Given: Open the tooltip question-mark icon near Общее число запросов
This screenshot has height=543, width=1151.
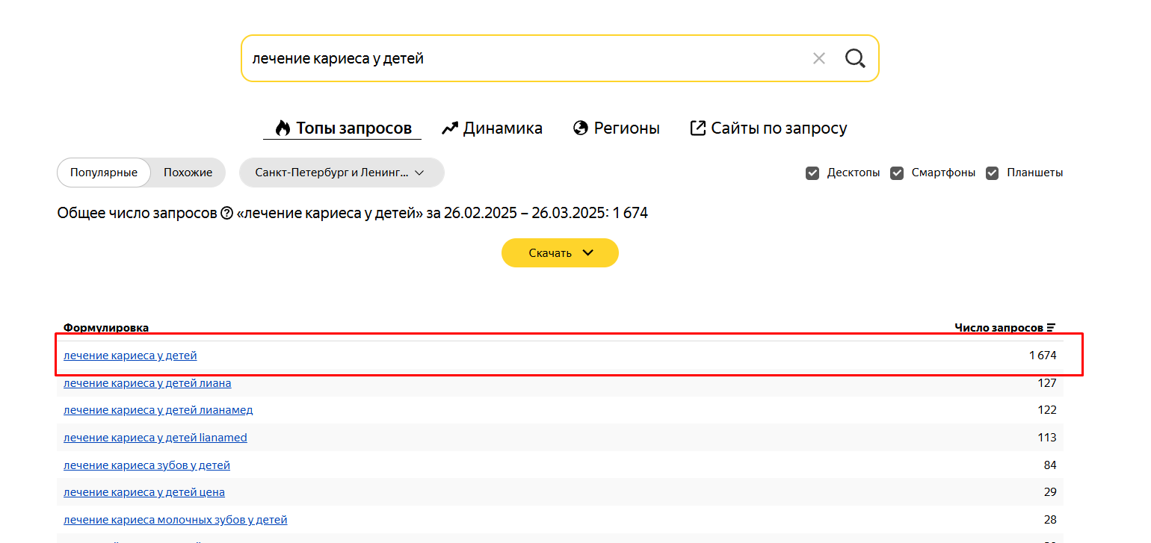Looking at the screenshot, I should (x=226, y=212).
